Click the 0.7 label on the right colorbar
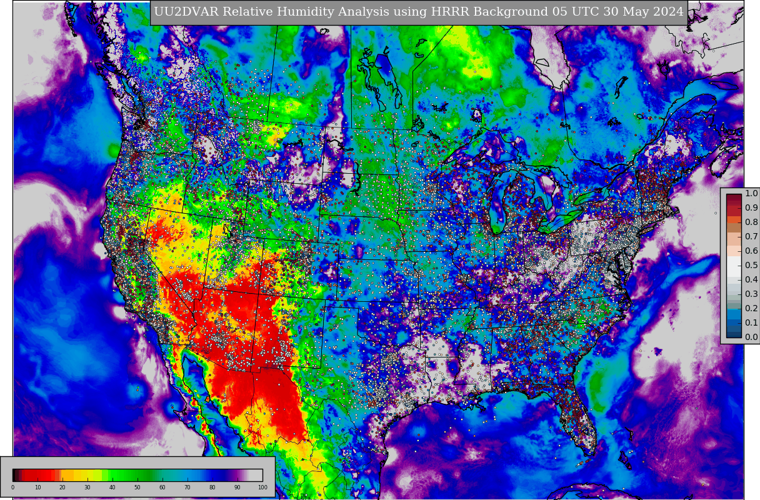Viewport: 760px width, 500px height. tap(751, 236)
